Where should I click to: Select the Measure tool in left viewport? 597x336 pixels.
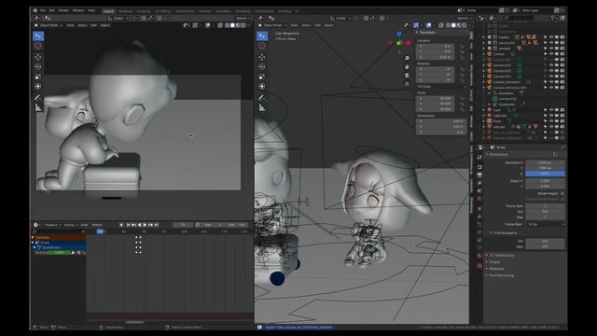tap(38, 108)
